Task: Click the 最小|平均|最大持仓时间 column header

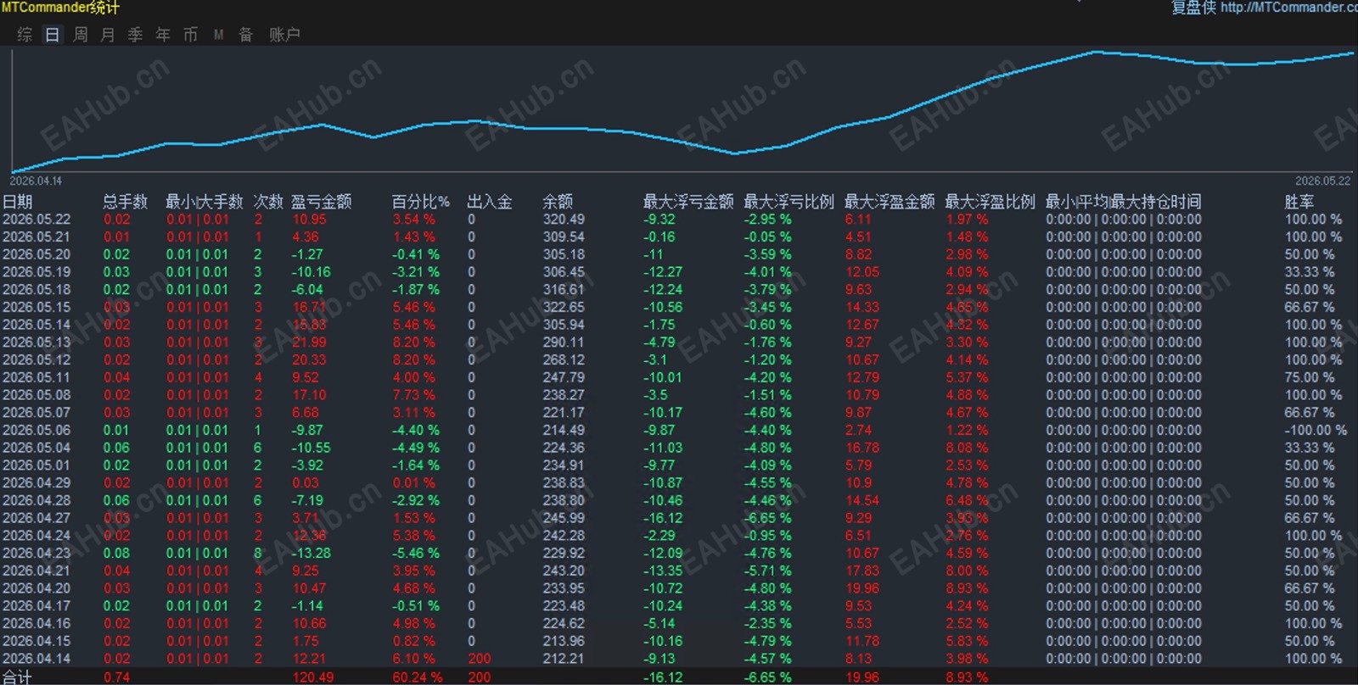Action: point(1124,202)
